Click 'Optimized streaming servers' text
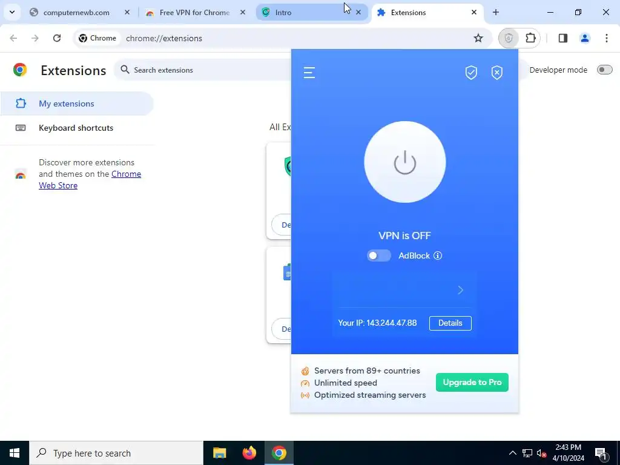 click(370, 395)
